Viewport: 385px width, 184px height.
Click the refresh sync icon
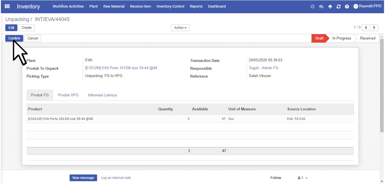coord(338,6)
